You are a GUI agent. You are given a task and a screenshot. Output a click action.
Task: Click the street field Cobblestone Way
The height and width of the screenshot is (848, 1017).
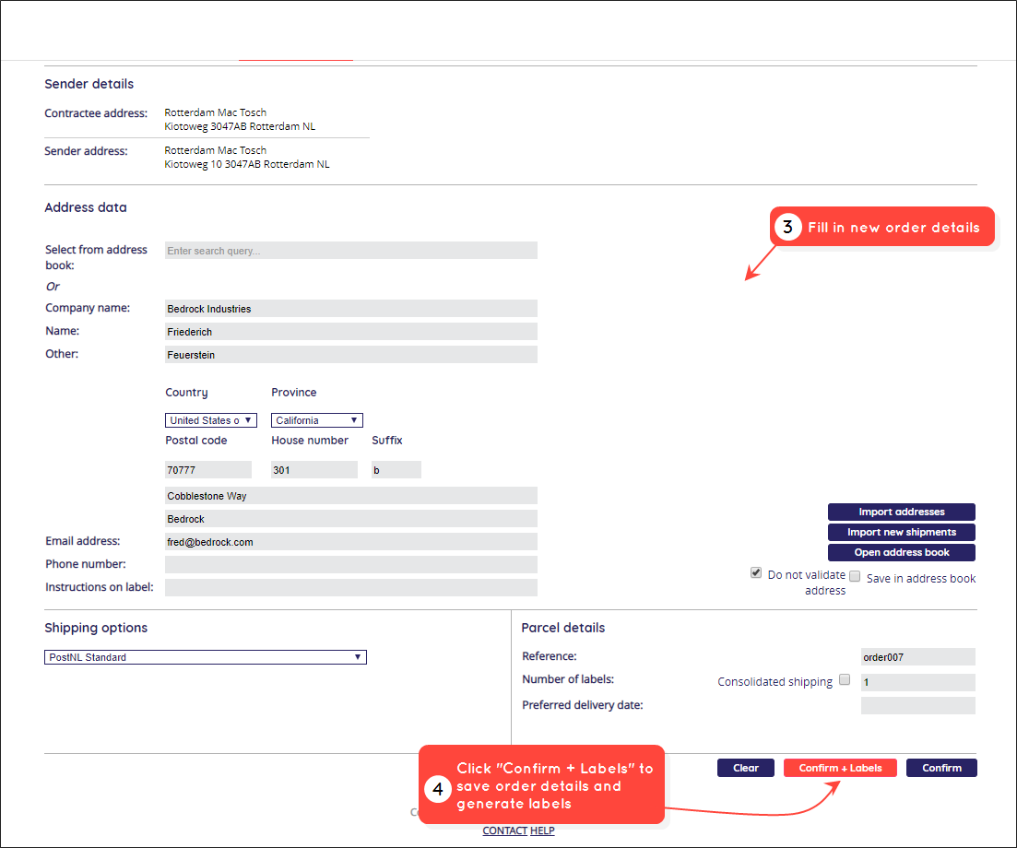351,496
